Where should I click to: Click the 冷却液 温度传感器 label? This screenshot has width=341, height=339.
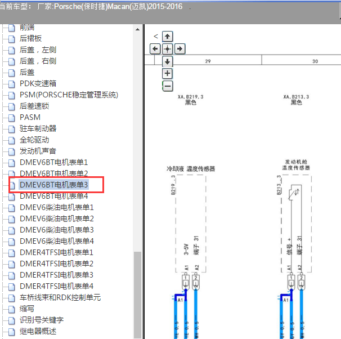(x=191, y=168)
